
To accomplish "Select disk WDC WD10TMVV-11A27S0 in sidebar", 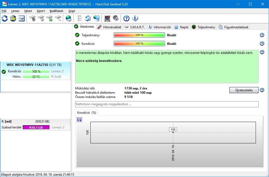I will click(x=36, y=71).
